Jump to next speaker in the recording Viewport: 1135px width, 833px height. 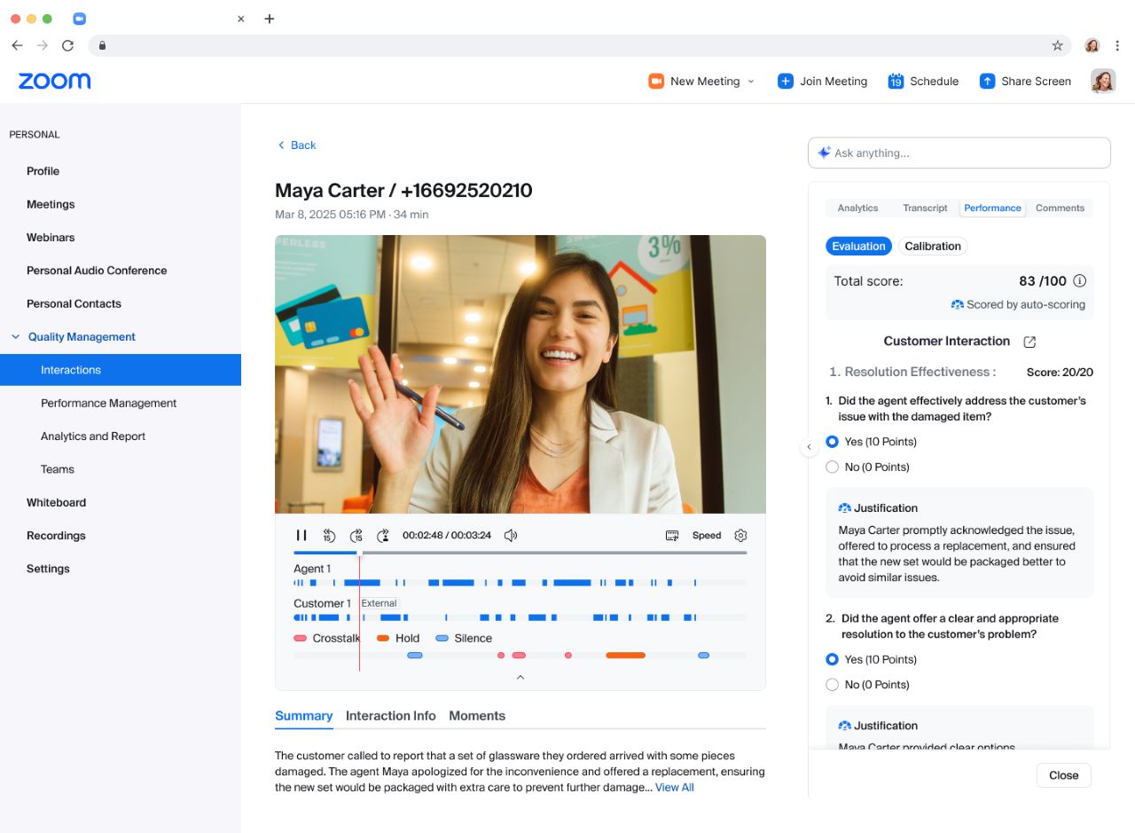(x=383, y=535)
